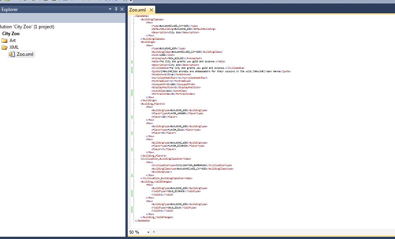Screen dimensions: 395x239
Task: Click the YIELD_GOLD YieldType line
Action: click(174, 208)
